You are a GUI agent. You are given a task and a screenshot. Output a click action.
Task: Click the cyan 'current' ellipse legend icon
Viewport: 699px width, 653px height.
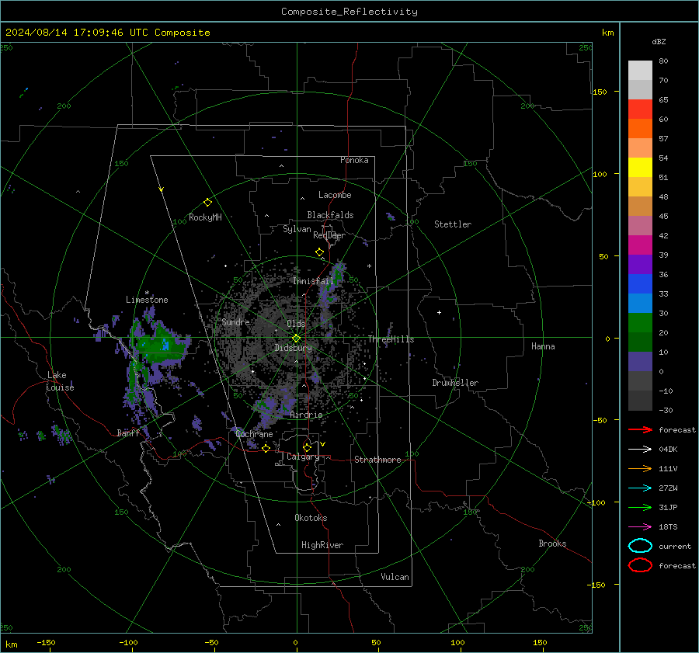(640, 546)
